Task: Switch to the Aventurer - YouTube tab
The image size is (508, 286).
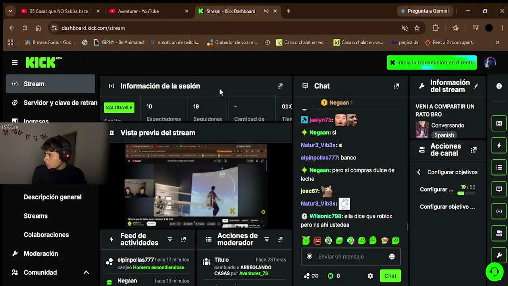Action: pyautogui.click(x=149, y=11)
